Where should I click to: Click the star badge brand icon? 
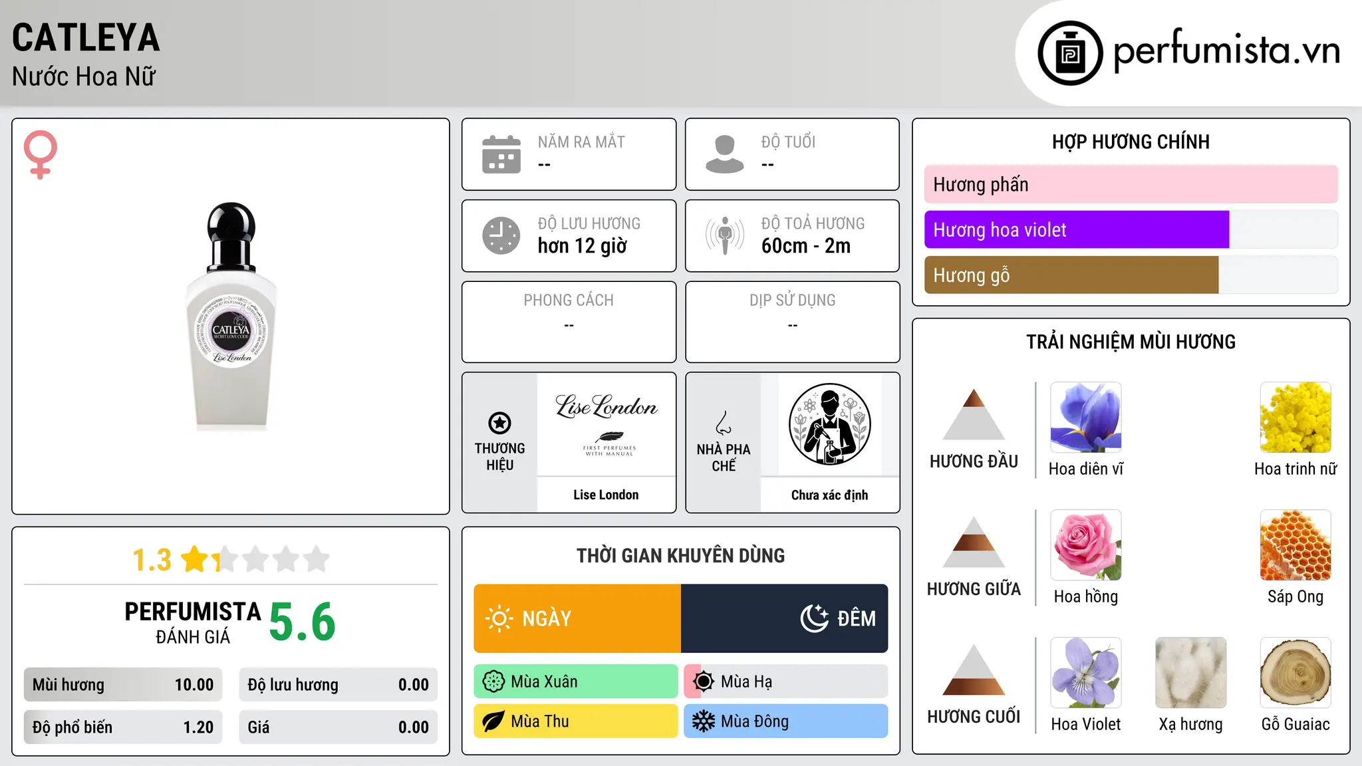tap(499, 423)
